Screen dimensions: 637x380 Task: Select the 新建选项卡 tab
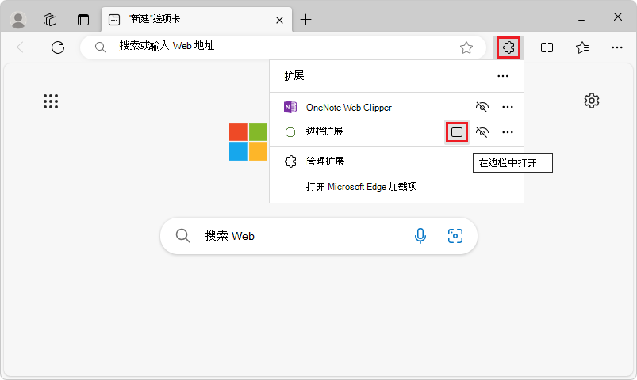(x=197, y=20)
